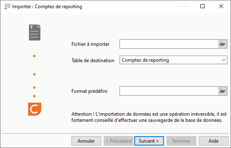Open the folder browser for Format prédéfini
This screenshot has height=148, width=231.
pos(222,91)
